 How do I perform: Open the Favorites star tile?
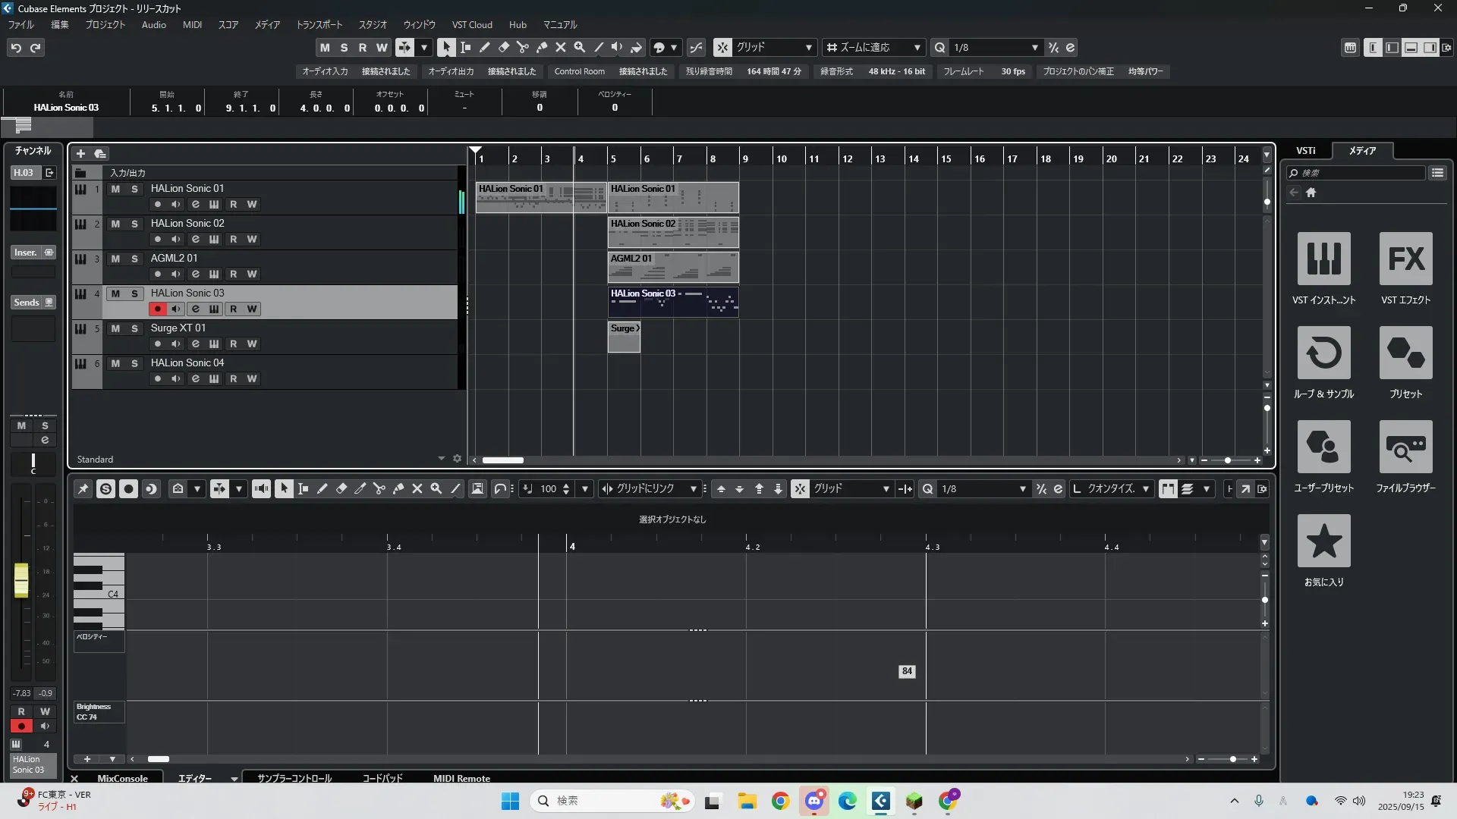[1323, 541]
